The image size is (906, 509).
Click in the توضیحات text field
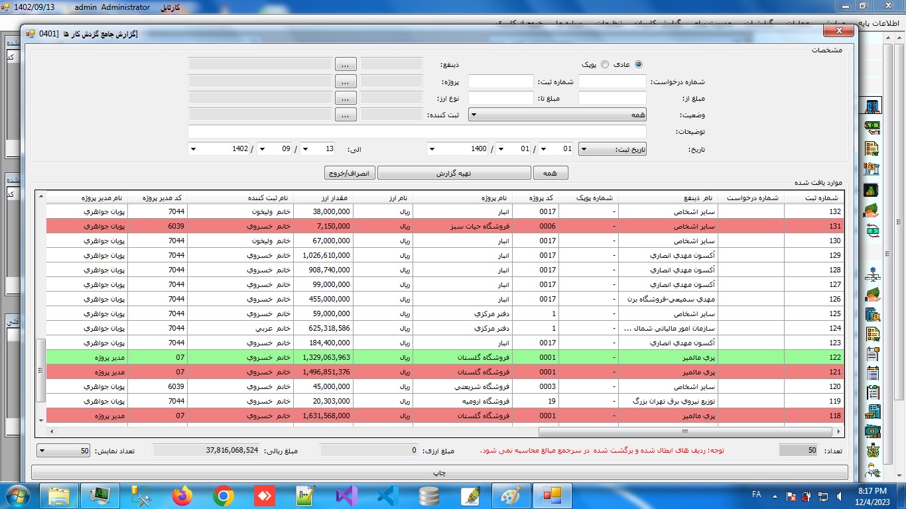pos(417,132)
